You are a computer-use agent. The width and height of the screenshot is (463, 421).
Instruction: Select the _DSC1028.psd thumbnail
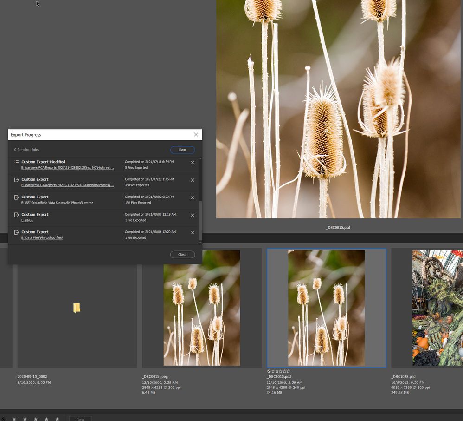click(x=437, y=308)
